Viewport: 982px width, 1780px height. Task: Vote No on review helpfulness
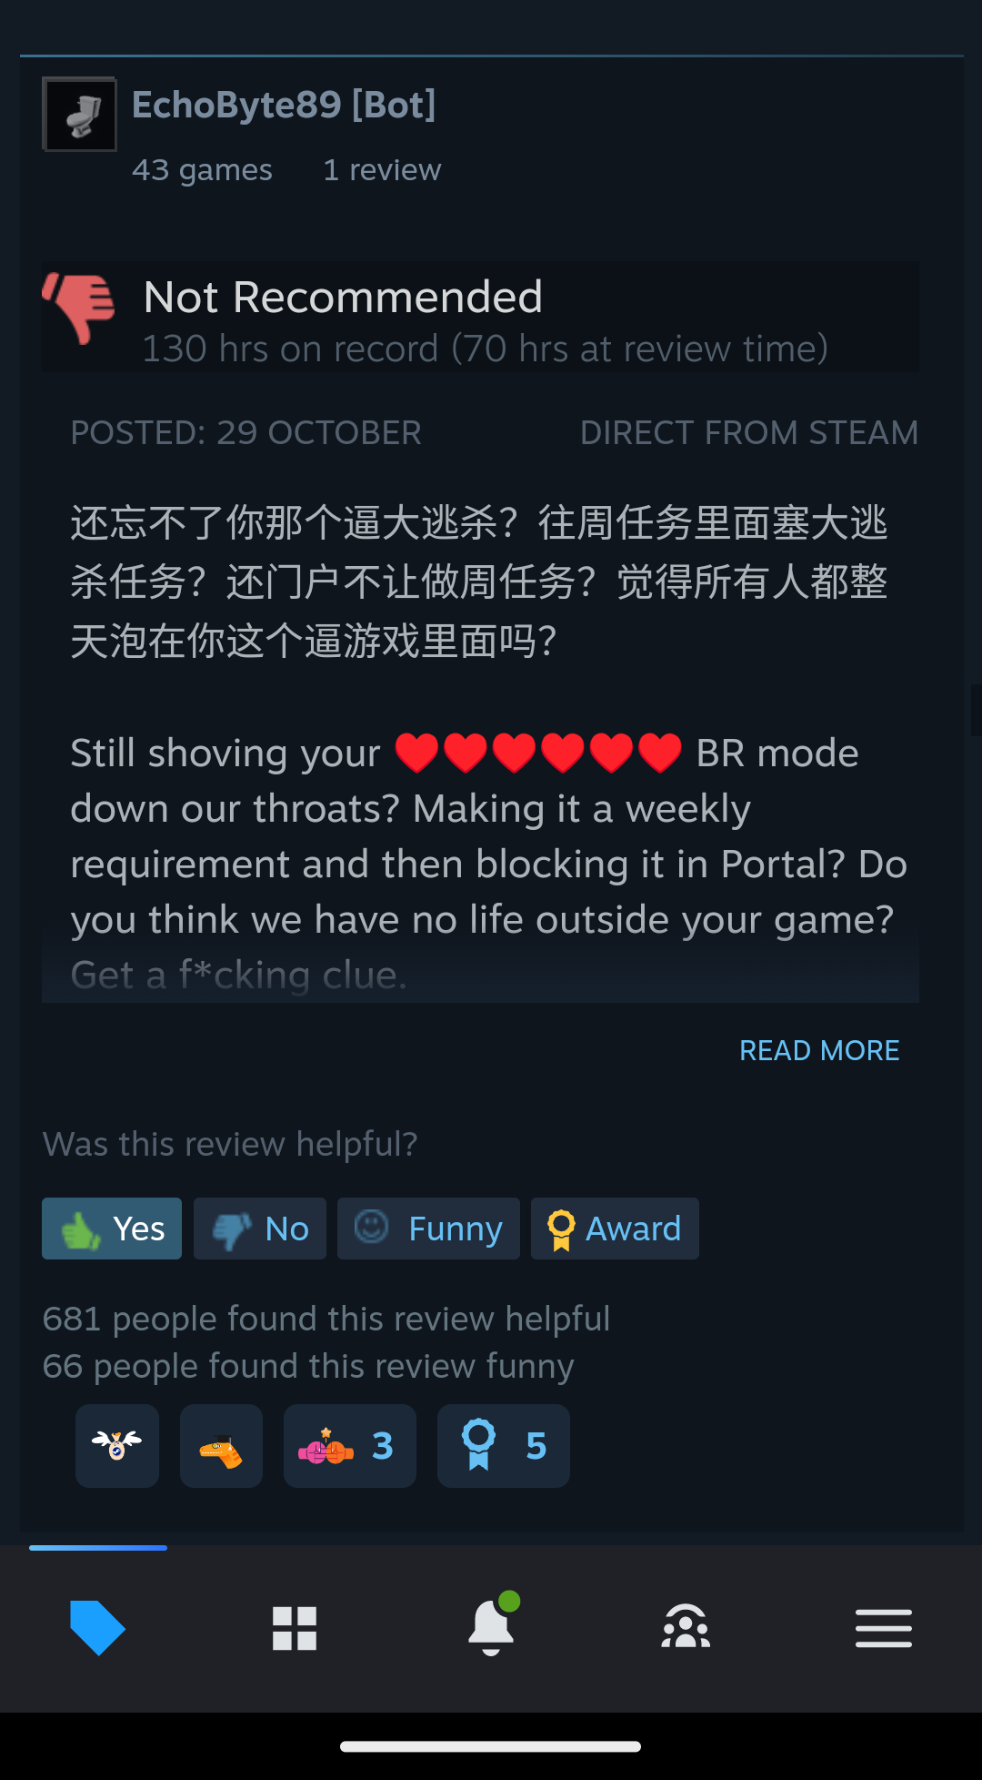click(260, 1229)
